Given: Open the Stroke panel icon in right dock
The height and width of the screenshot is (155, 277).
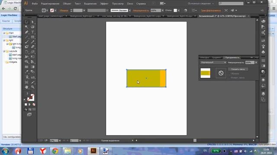Looking at the screenshot, I should click(263, 60).
